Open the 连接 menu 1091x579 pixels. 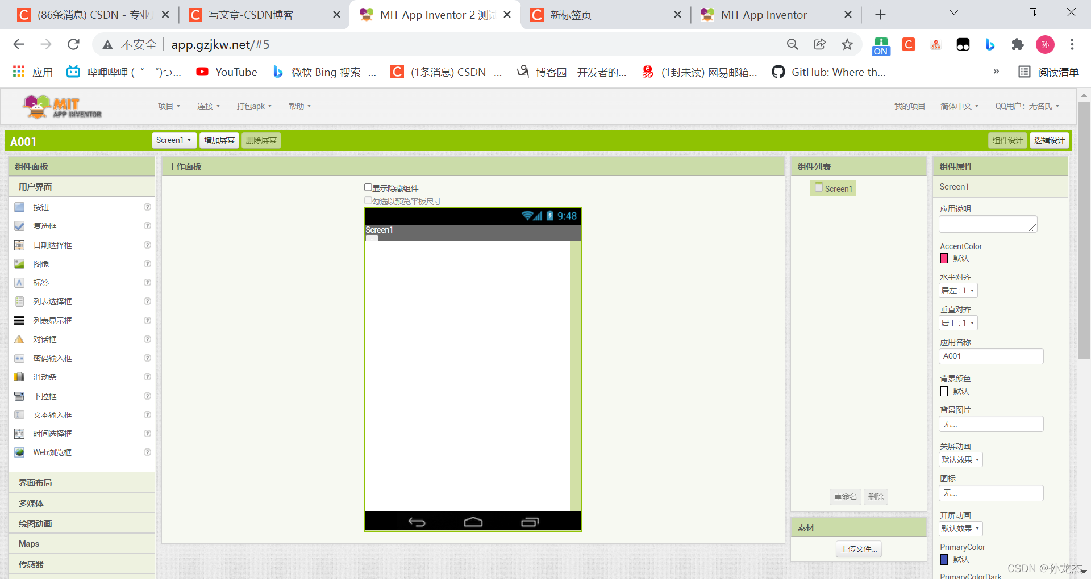209,106
